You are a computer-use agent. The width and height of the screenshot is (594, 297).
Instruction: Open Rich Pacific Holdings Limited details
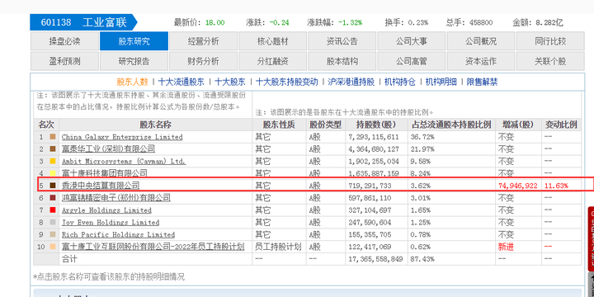click(x=118, y=234)
